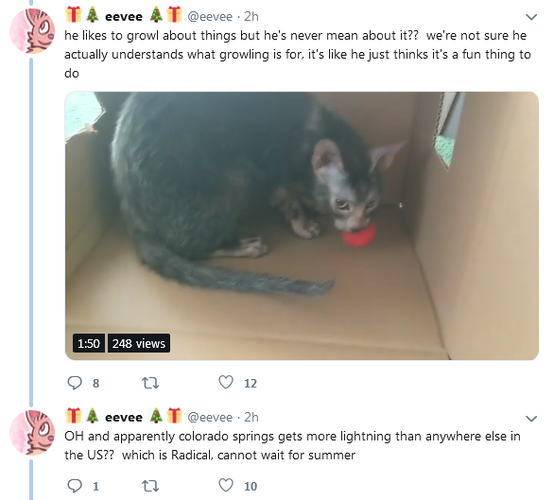The image size is (554, 500).
Task: Open eevee's avatar on the second tweet
Action: (x=32, y=433)
